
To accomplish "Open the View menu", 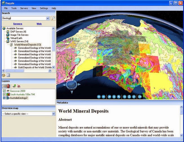I will coord(34,8).
